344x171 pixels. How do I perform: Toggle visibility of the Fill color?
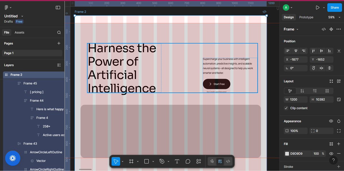tap(331, 154)
